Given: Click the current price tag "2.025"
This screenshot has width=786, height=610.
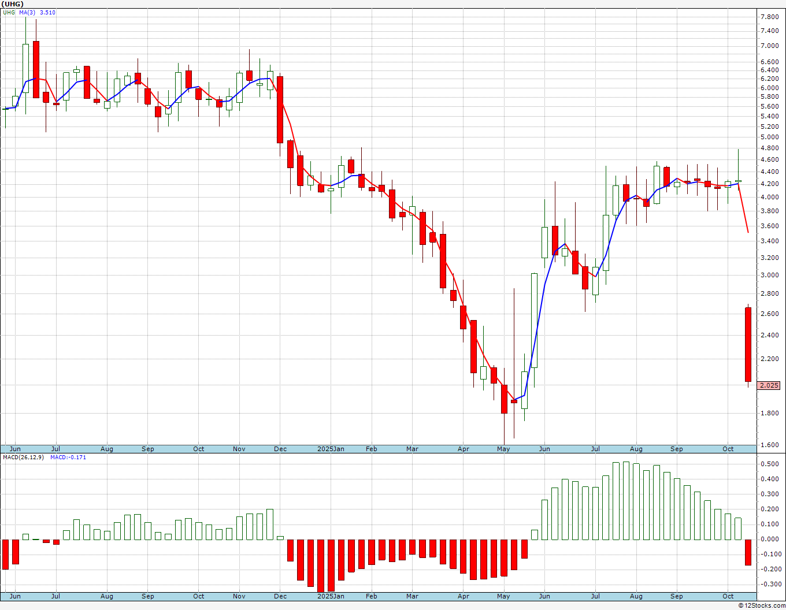Looking at the screenshot, I should tap(769, 385).
